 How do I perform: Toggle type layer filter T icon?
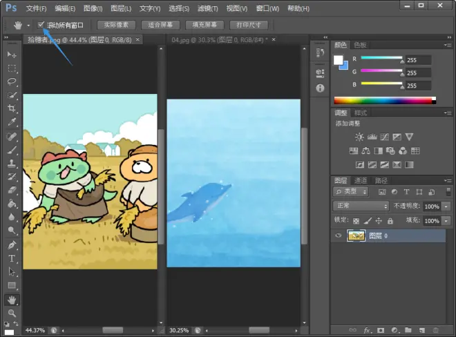[x=406, y=192]
